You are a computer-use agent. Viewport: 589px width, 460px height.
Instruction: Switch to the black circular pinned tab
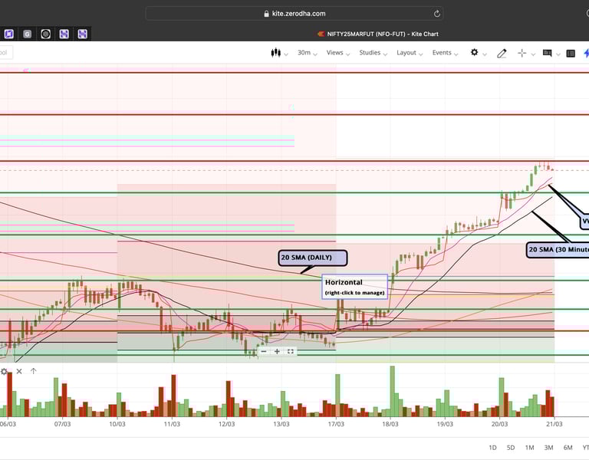[x=45, y=34]
